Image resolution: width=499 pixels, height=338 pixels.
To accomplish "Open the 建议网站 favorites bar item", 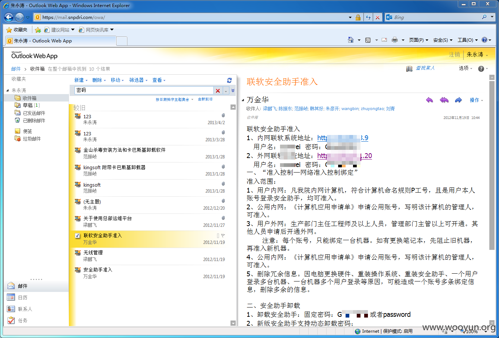I will pyautogui.click(x=60, y=30).
